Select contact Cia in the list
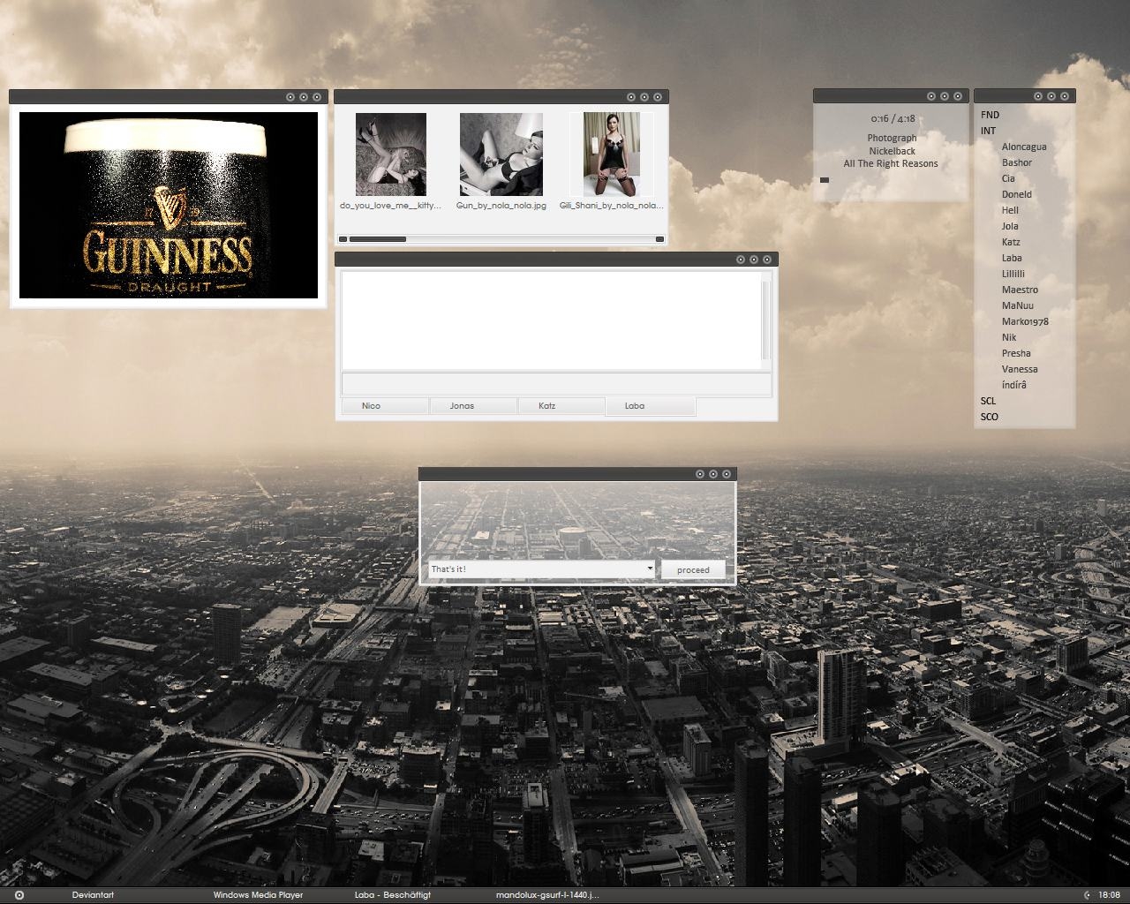The height and width of the screenshot is (904, 1130). tap(1008, 178)
